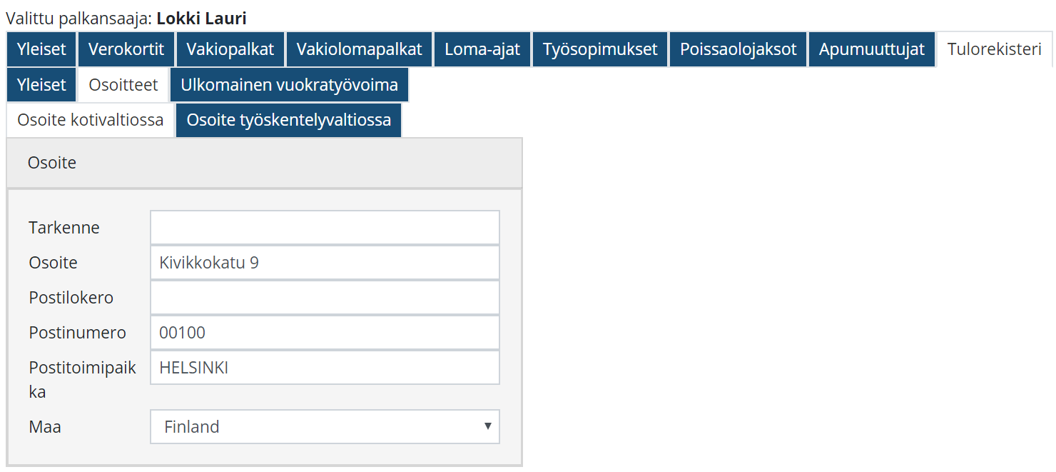Viewport: 1056px width, 472px height.
Task: Select the Vakiolomapalkat tab
Action: pyautogui.click(x=360, y=49)
